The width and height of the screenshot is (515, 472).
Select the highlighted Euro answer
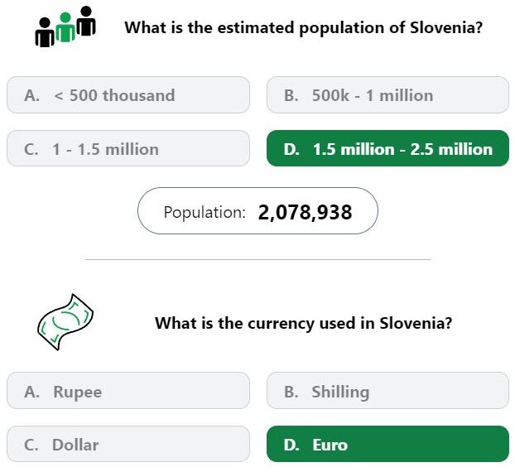387,444
